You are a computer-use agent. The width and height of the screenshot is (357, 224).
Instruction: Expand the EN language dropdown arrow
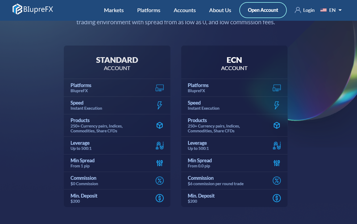pyautogui.click(x=340, y=10)
